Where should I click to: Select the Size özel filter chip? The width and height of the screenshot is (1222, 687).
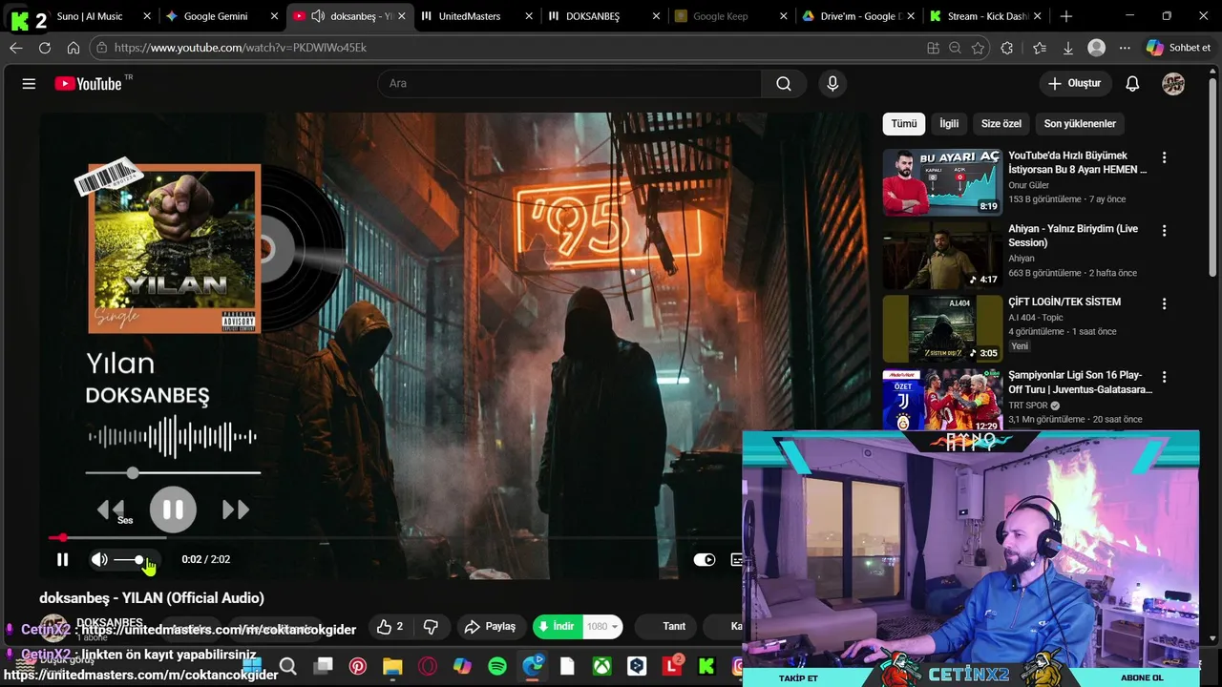tap(1001, 124)
